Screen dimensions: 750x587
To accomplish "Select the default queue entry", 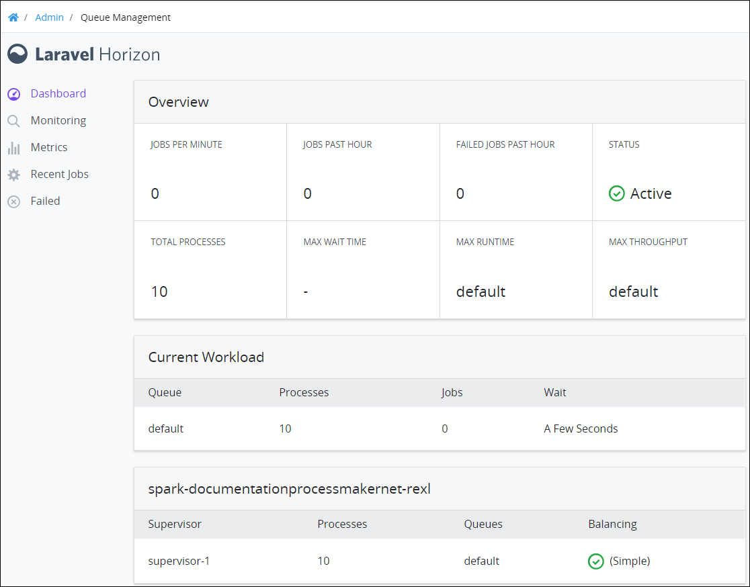I will 165,428.
